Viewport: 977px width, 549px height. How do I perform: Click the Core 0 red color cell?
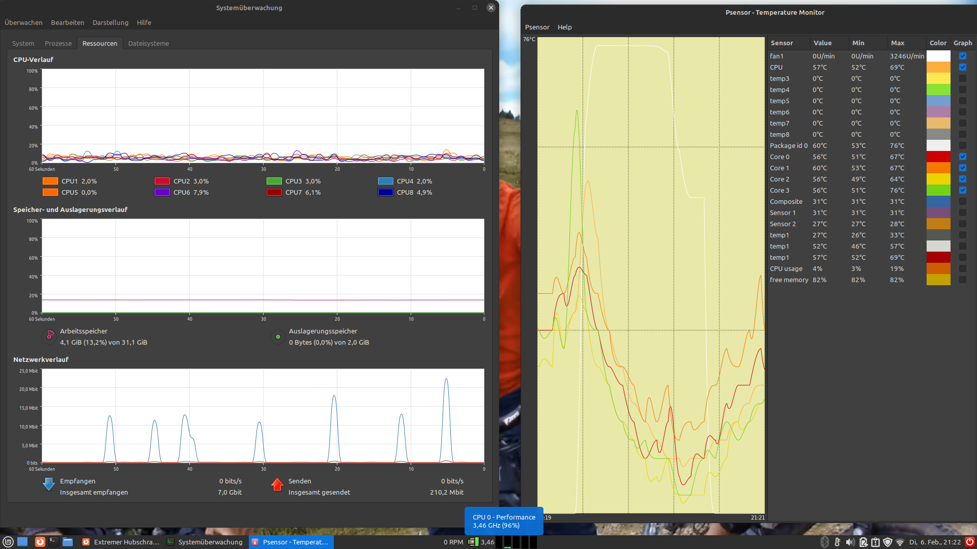point(938,157)
